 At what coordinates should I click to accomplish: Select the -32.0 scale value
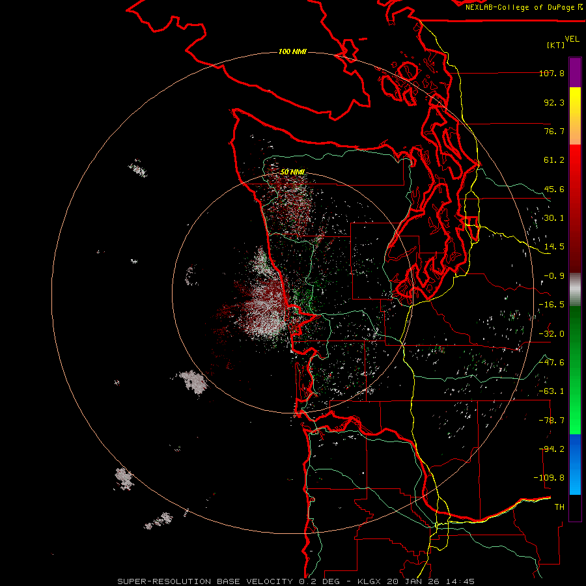pyautogui.click(x=551, y=334)
